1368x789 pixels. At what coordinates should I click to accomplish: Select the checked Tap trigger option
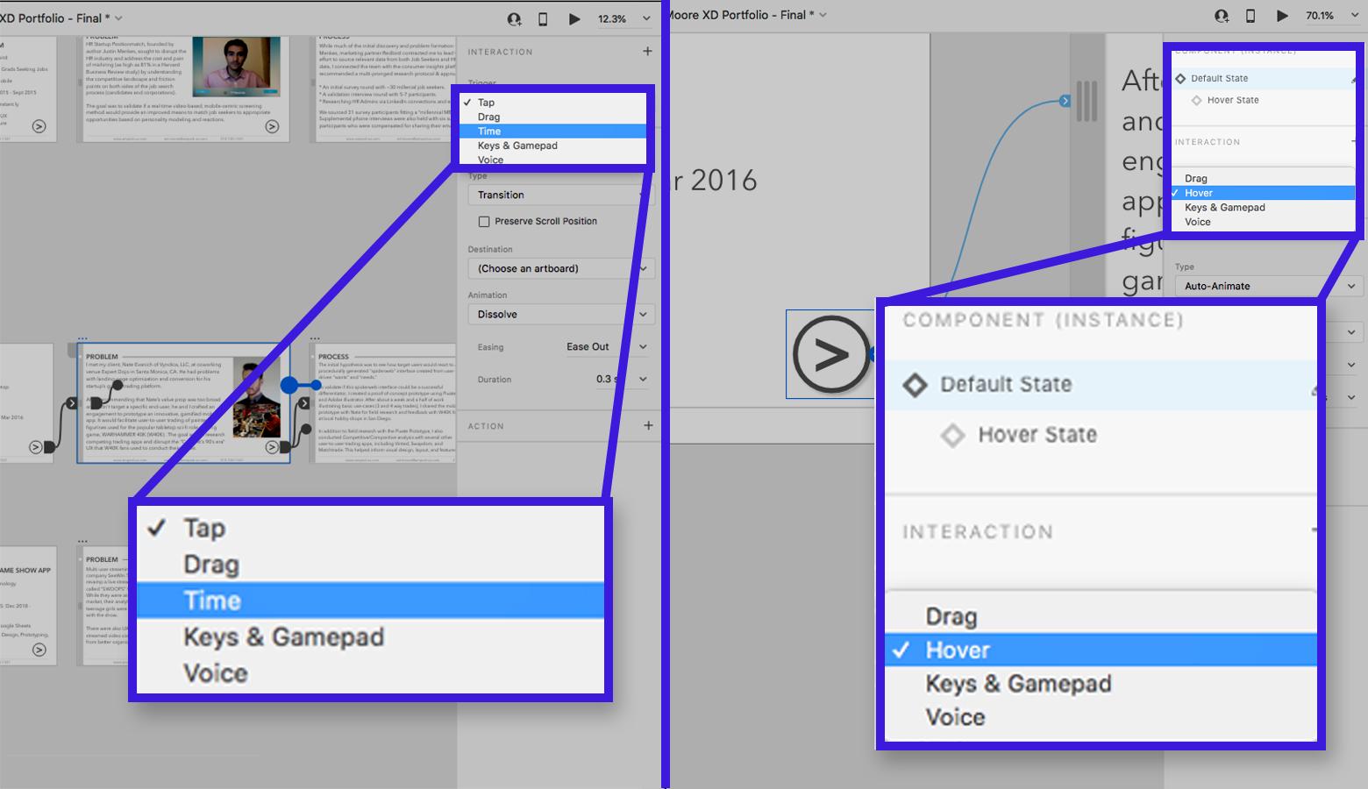[487, 102]
